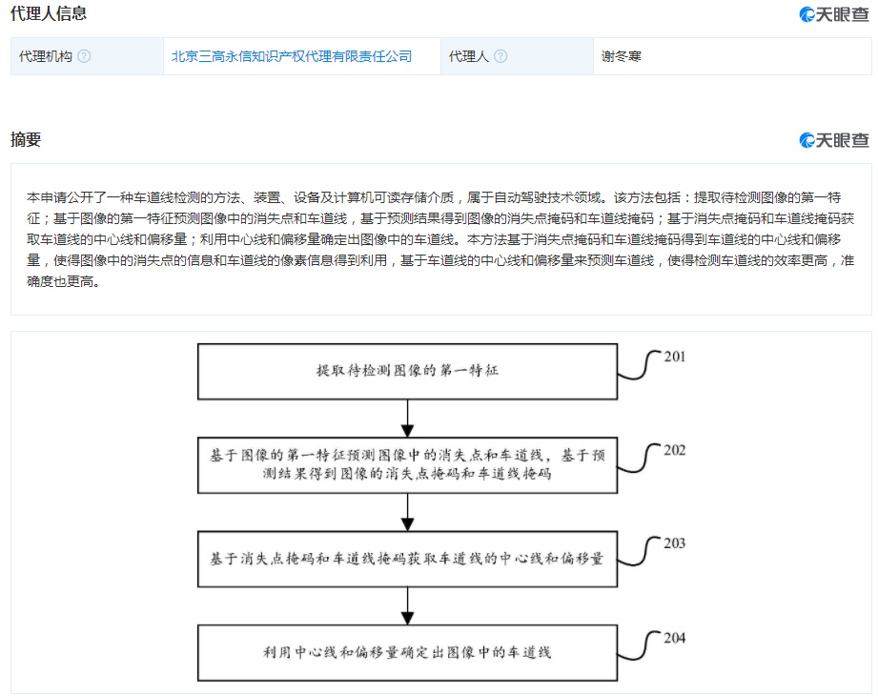Click step number 204 label

pos(674,637)
